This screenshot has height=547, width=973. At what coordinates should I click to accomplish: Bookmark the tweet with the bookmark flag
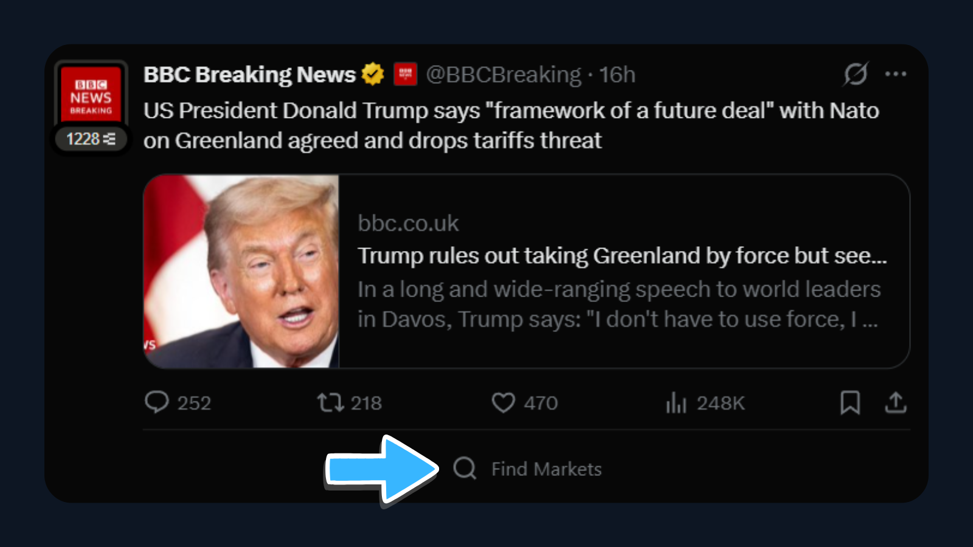851,403
